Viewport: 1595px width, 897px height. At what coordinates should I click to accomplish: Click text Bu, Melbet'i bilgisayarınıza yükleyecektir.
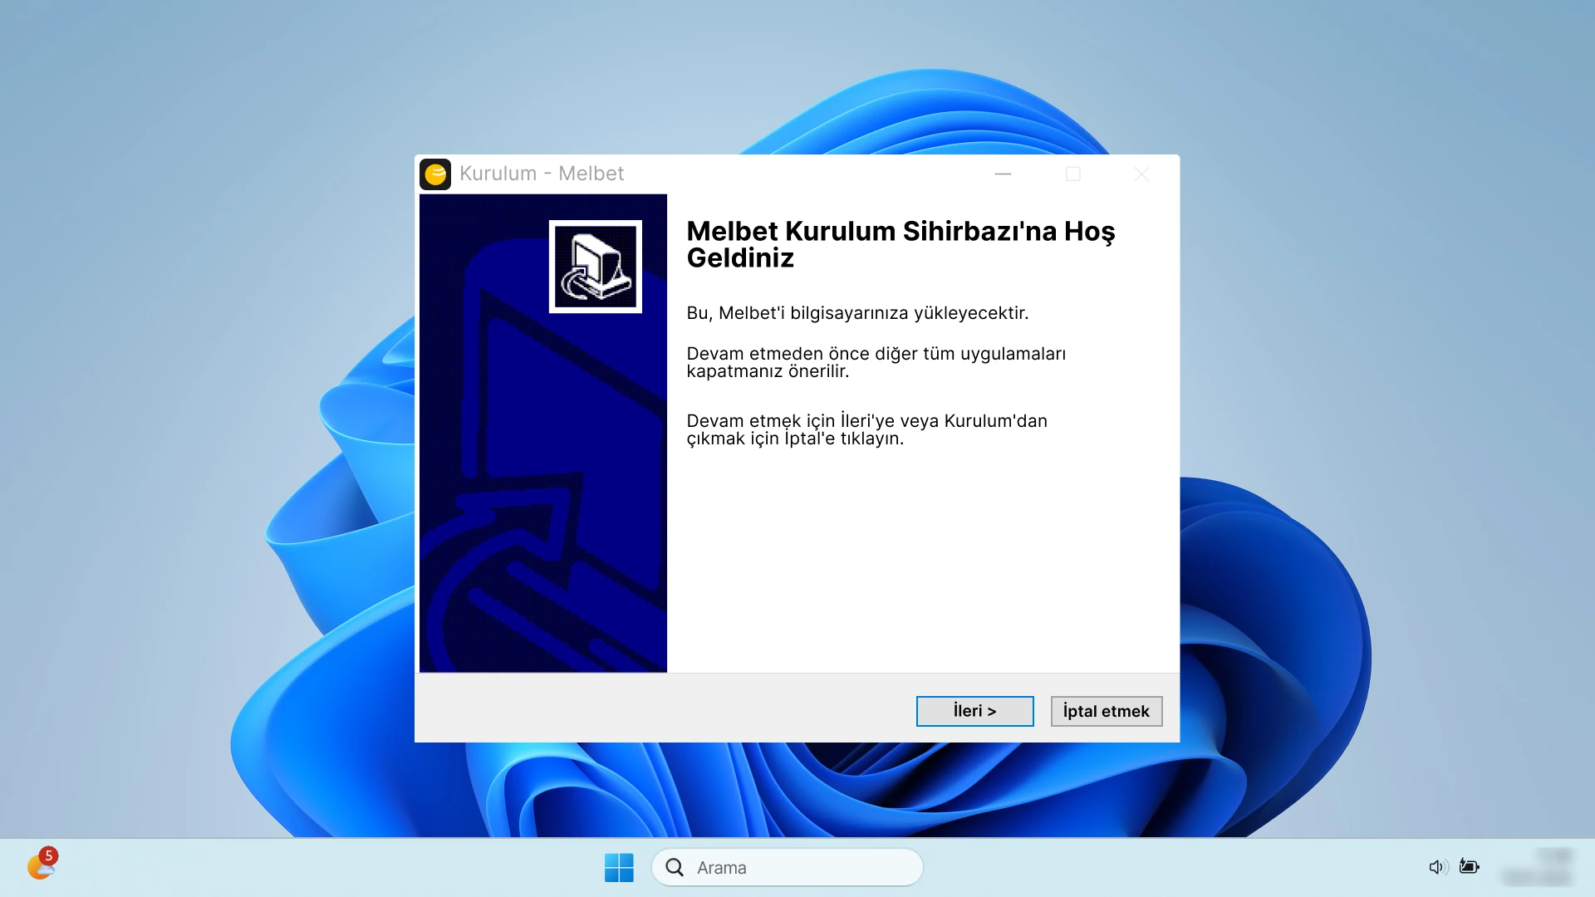(x=857, y=313)
